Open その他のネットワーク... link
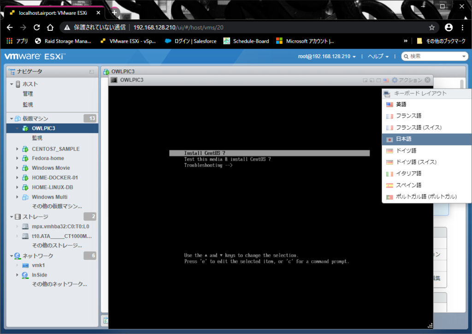The width and height of the screenshot is (472, 334). (59, 284)
